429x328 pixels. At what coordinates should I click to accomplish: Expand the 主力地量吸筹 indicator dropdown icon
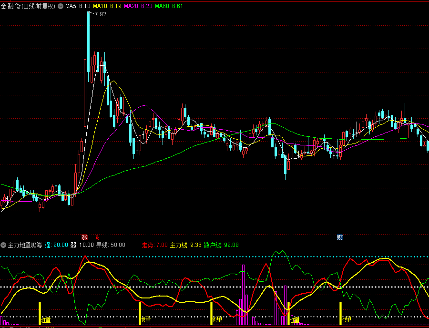(3, 245)
